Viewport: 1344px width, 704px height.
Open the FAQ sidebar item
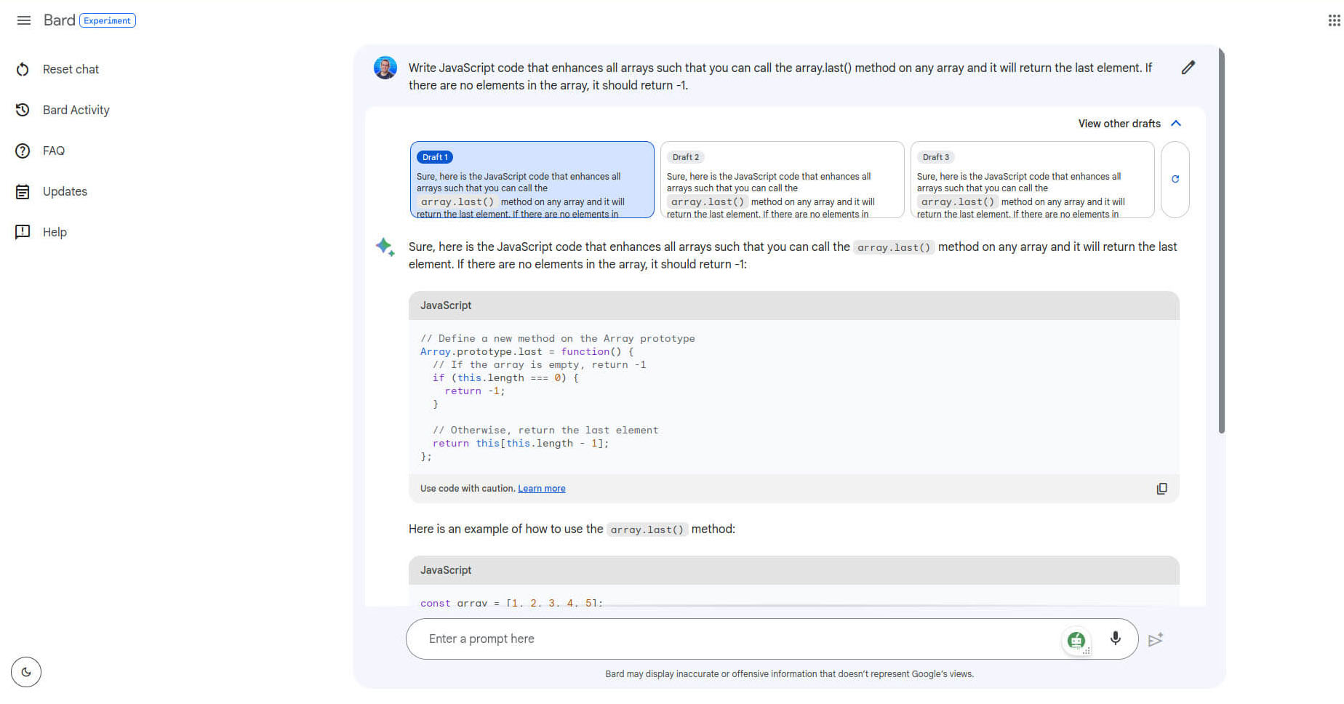pyautogui.click(x=54, y=151)
